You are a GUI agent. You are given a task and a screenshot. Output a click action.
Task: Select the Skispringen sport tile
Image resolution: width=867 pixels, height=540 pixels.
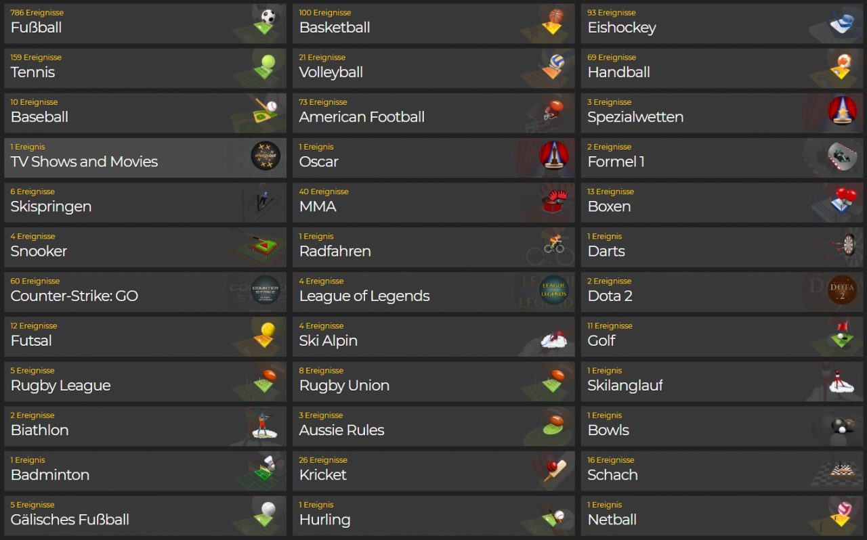pos(146,202)
